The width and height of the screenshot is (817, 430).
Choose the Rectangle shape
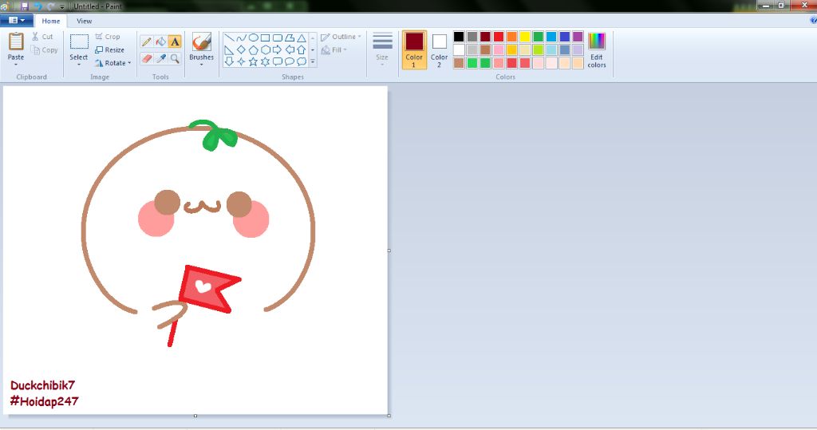265,38
